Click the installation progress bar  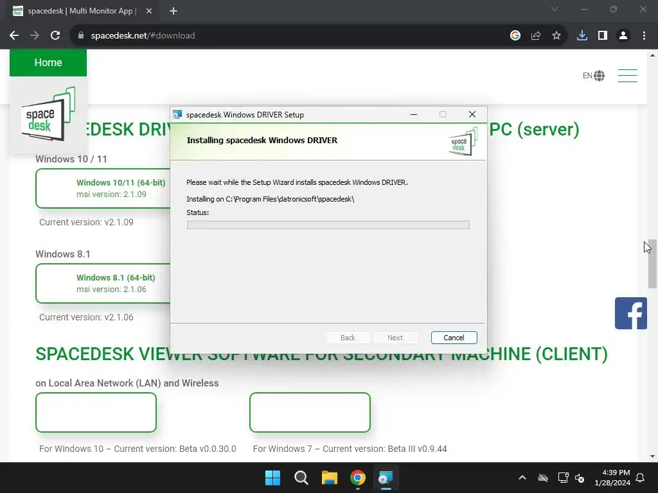(328, 225)
